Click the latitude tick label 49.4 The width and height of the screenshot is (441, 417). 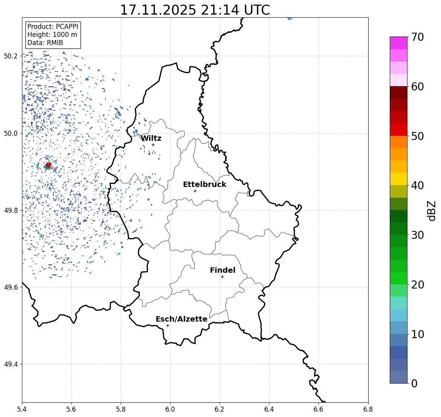point(11,364)
